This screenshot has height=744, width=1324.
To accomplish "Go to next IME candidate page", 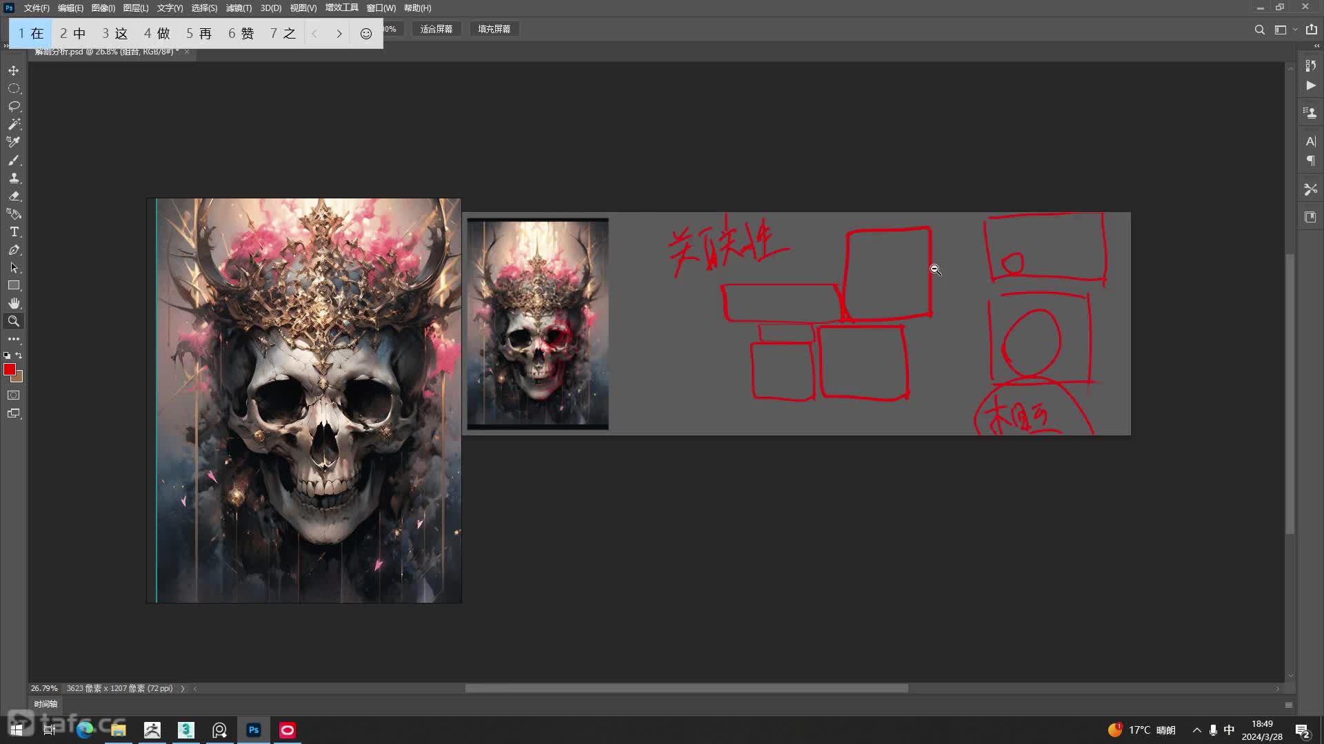I will 339,33.
